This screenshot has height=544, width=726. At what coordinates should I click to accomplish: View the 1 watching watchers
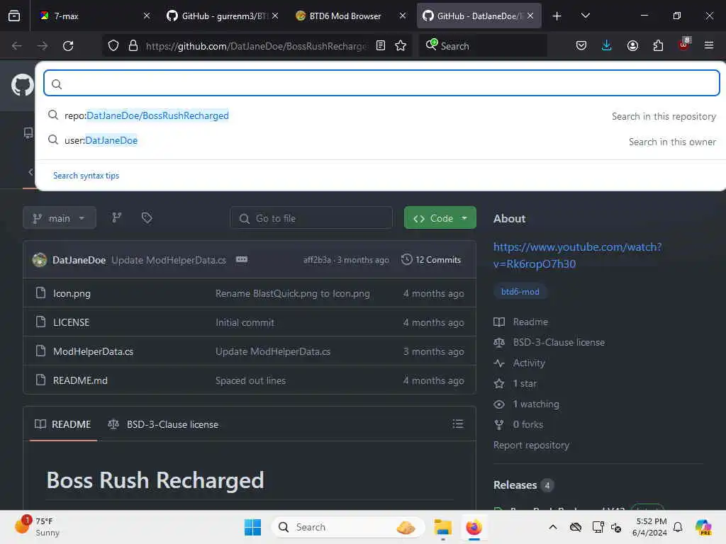(527, 404)
